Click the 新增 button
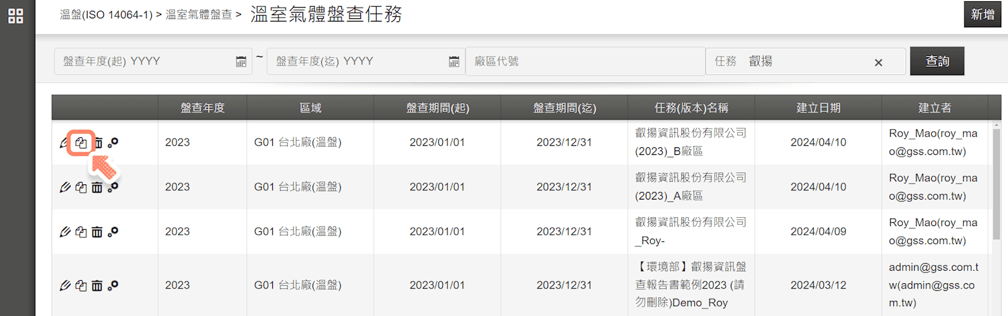The image size is (1008, 316). point(982,14)
